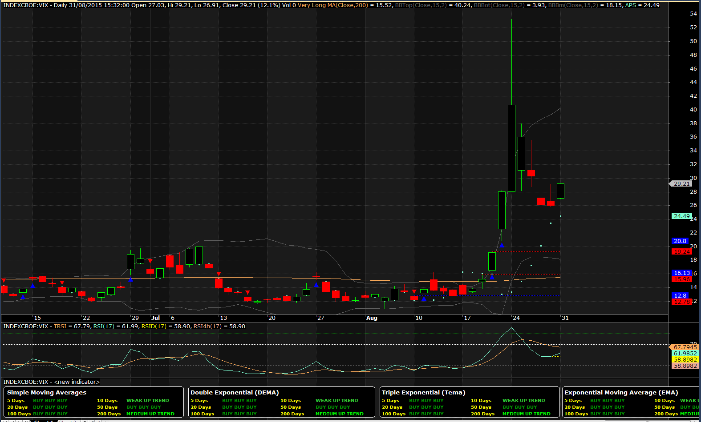Click 50 Days label in the DEMA panel
The image size is (701, 422).
(x=291, y=407)
